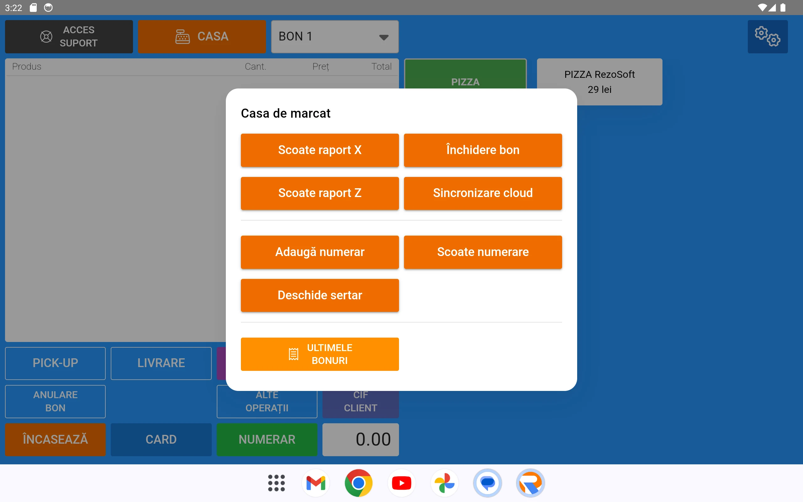The width and height of the screenshot is (803, 502).
Task: Launch Gmail from the taskbar
Action: click(x=316, y=483)
